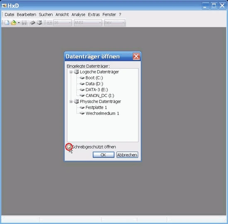Open the bytes per row dropdown showing 16

coord(62,22)
